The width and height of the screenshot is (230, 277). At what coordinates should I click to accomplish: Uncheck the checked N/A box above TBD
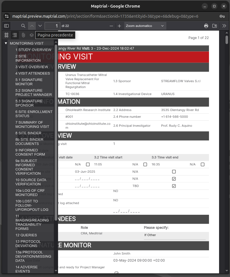point(174,179)
